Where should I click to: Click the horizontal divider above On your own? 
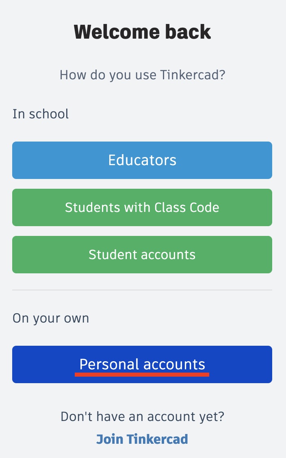pyautogui.click(x=142, y=290)
